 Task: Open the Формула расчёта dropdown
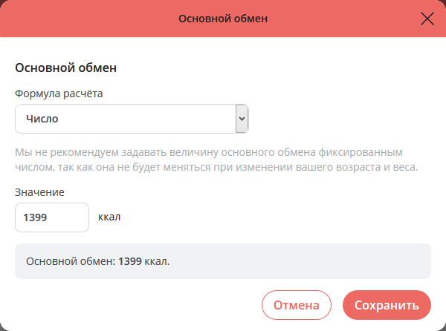pyautogui.click(x=131, y=119)
